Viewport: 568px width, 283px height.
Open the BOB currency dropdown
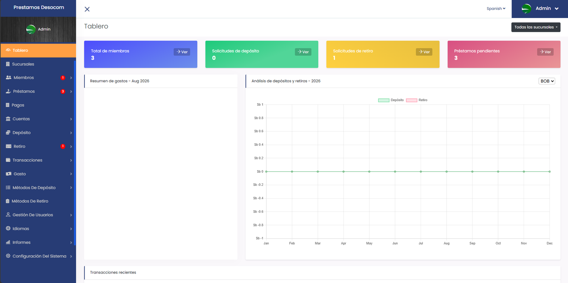coord(547,81)
